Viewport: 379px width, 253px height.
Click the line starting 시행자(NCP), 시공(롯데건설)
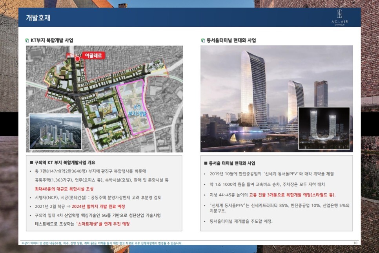click(x=98, y=198)
